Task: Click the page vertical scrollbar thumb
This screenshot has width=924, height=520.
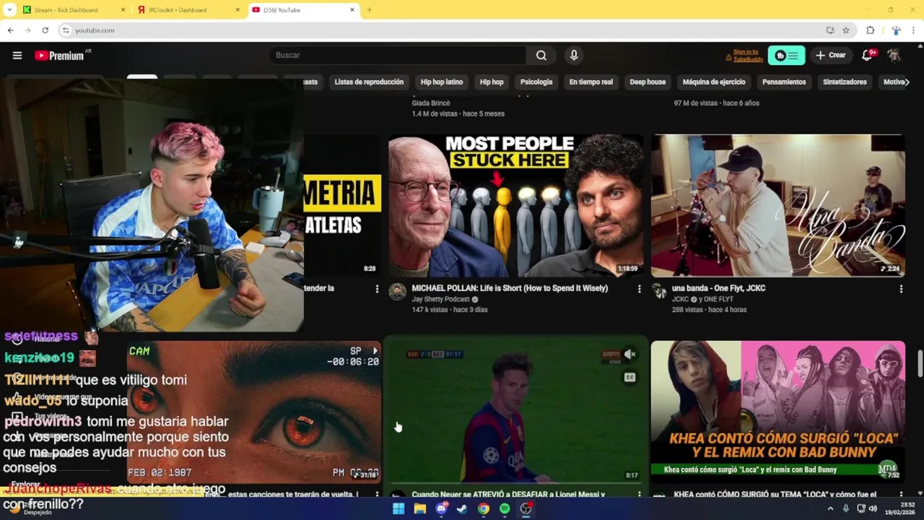Action: point(920,363)
